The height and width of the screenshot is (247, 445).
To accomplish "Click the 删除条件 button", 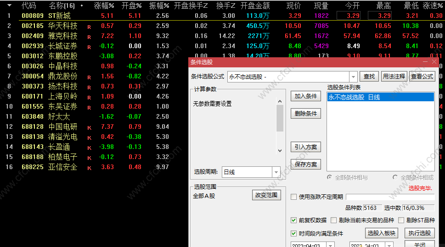I will coord(306,113).
